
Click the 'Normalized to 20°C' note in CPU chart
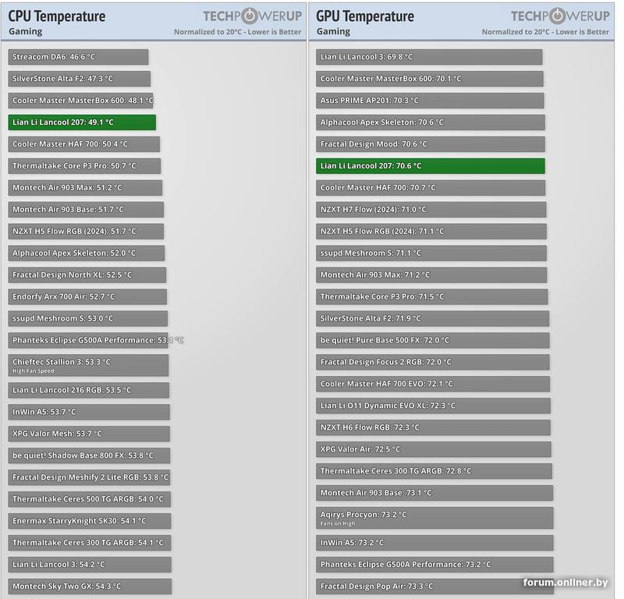(x=237, y=32)
